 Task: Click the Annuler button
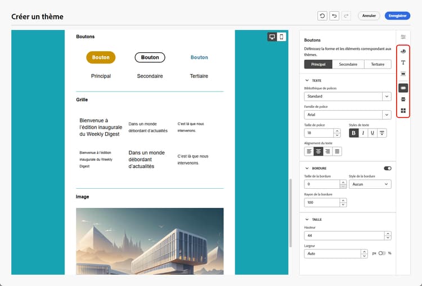tap(369, 16)
